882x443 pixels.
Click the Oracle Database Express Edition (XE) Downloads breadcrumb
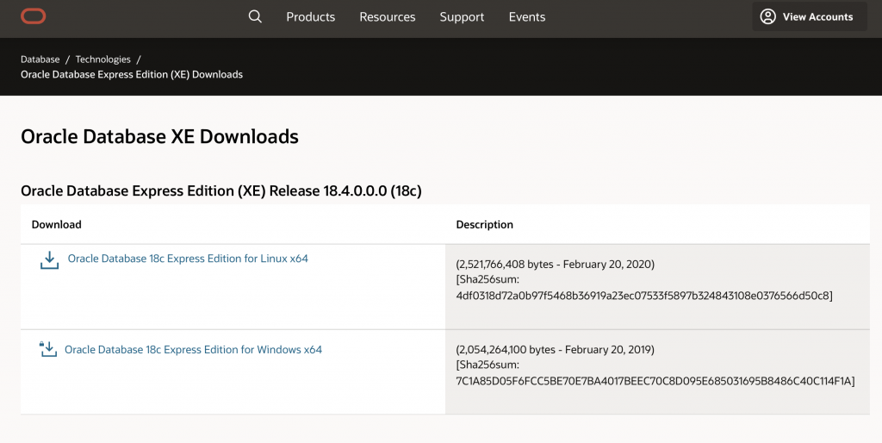point(132,75)
